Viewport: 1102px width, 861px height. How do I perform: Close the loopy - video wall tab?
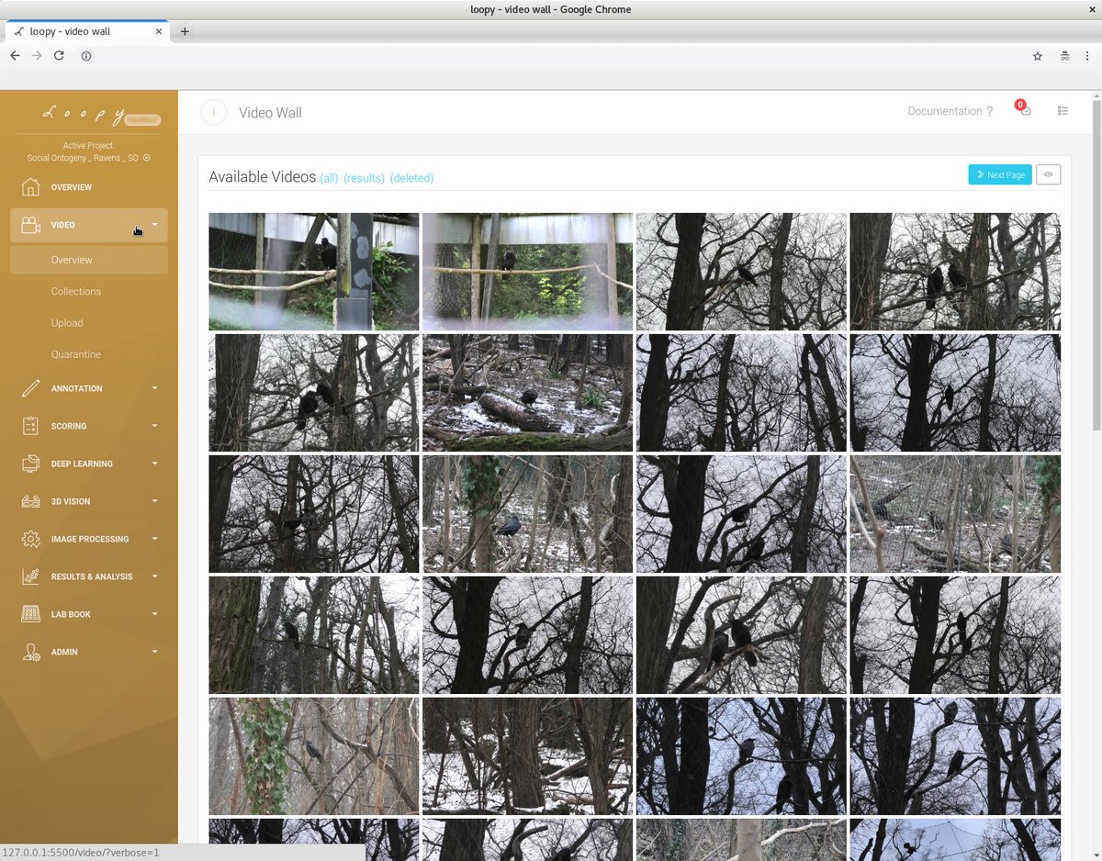[x=159, y=31]
